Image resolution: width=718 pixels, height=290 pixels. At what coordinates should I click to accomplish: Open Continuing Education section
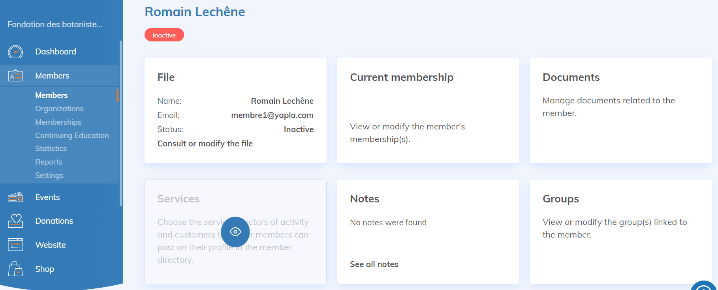pyautogui.click(x=72, y=135)
